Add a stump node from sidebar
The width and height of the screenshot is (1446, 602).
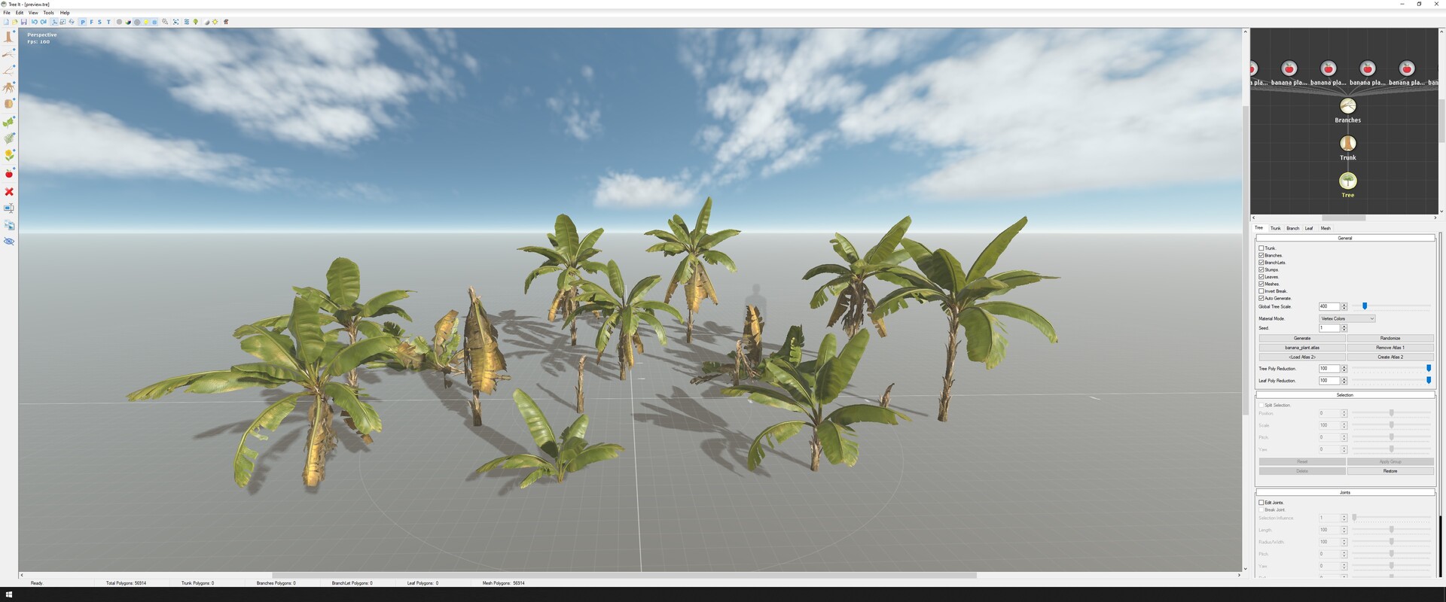(9, 104)
